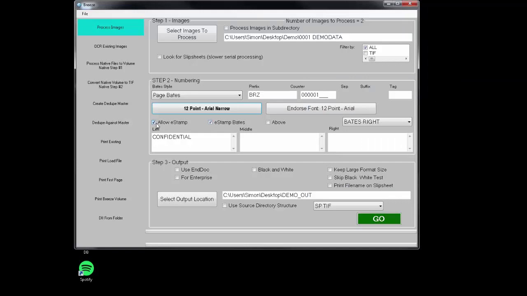527x296 pixels.
Task: Click the Right text box scrollbar
Action: coord(410,142)
